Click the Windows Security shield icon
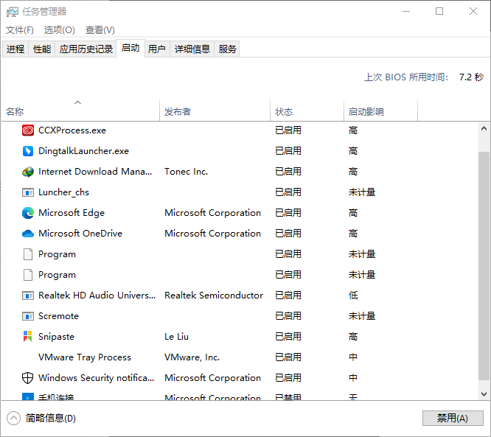The image size is (491, 437). [x=27, y=378]
